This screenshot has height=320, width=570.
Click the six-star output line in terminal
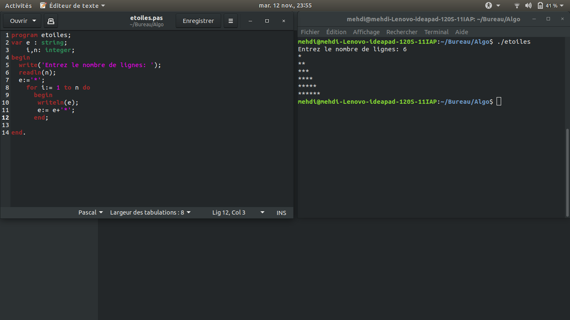pos(309,94)
